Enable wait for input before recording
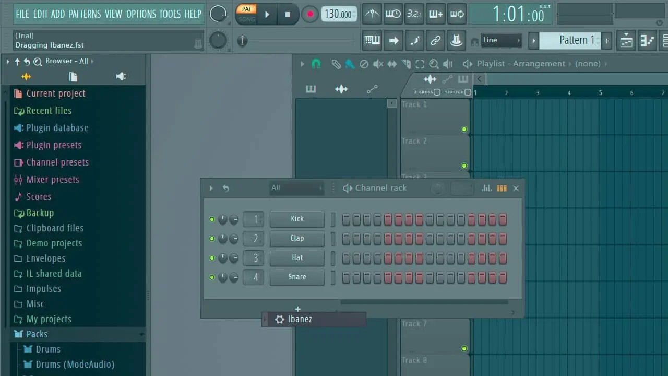 (x=393, y=14)
